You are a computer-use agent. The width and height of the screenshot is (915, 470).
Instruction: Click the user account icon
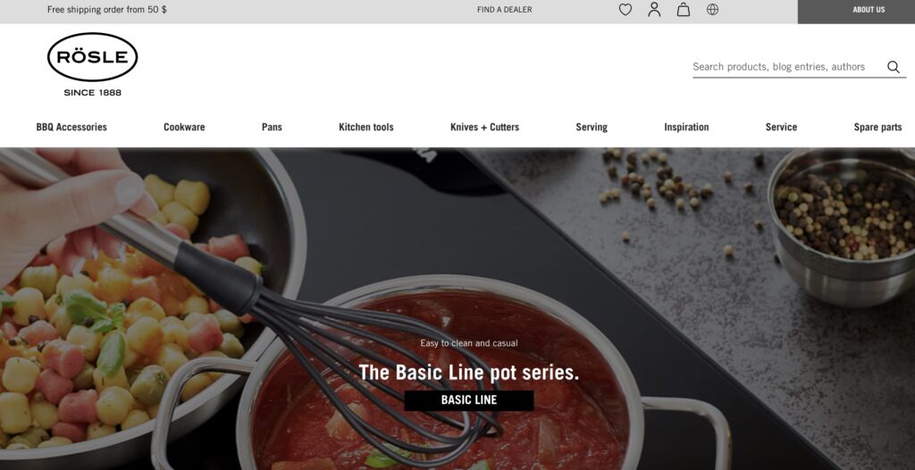click(x=654, y=9)
